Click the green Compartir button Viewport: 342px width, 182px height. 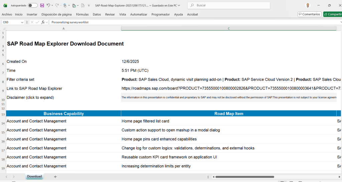[332, 14]
